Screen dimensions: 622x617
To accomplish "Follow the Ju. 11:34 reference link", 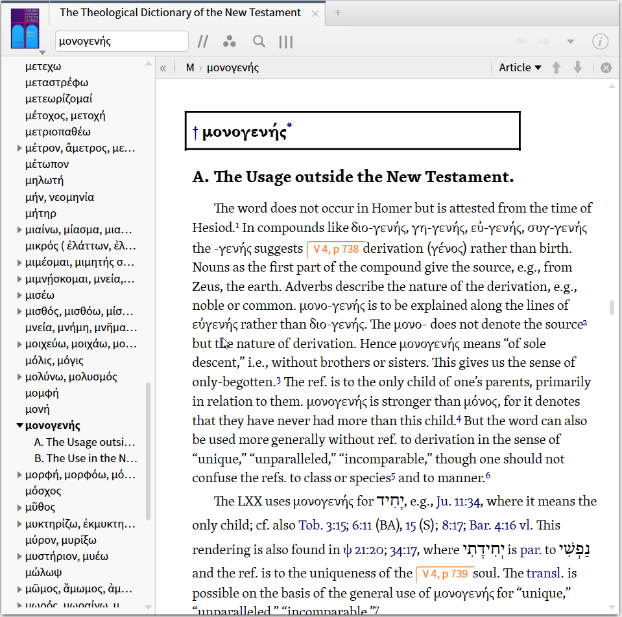I will 459,502.
